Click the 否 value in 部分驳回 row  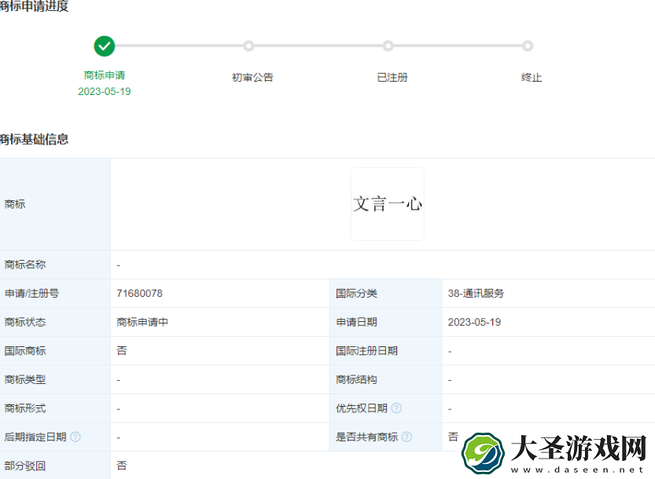122,466
